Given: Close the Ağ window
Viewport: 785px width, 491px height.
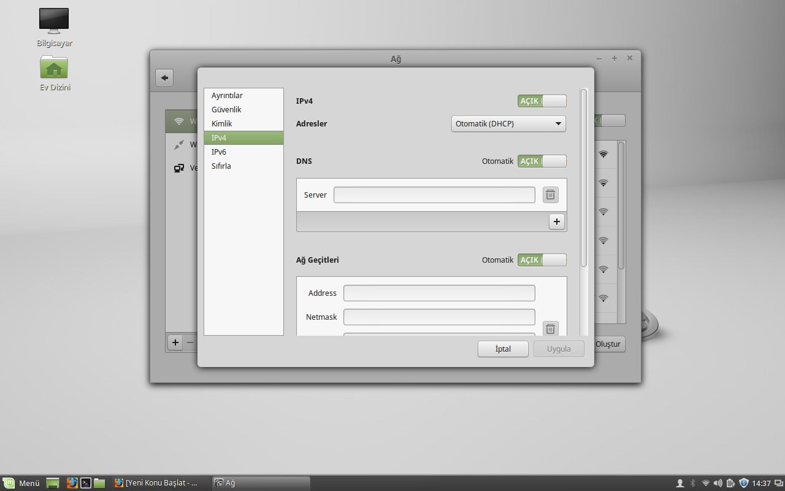Looking at the screenshot, I should (630, 58).
